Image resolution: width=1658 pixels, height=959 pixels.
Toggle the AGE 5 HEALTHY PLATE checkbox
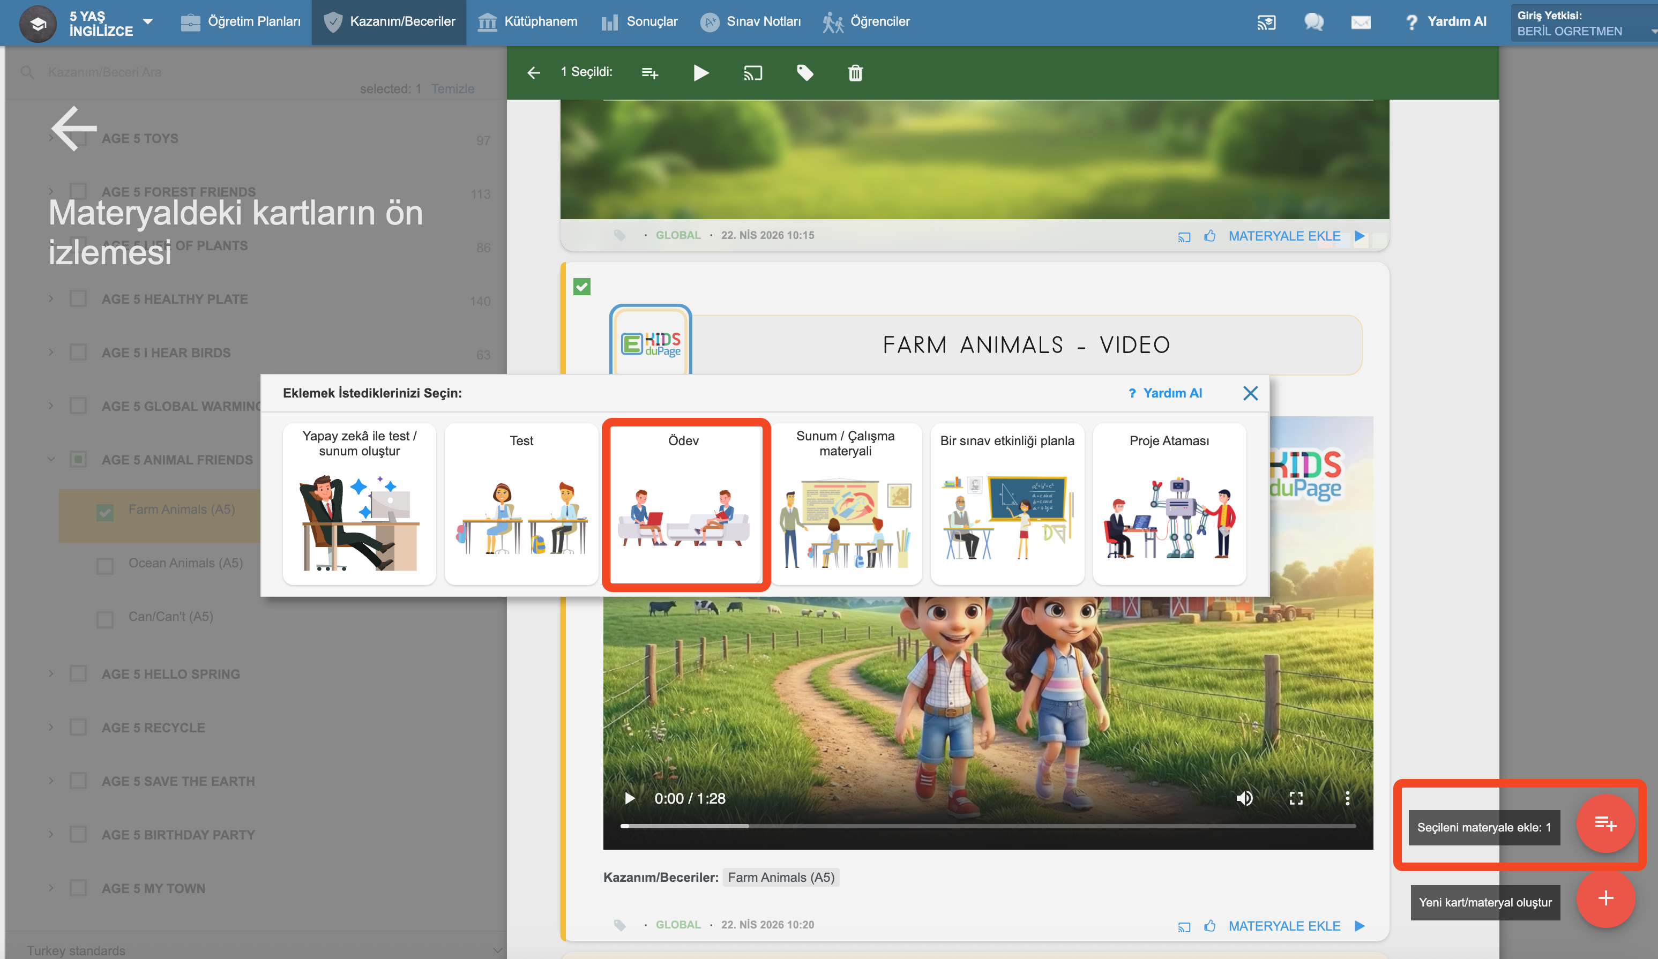tap(78, 298)
